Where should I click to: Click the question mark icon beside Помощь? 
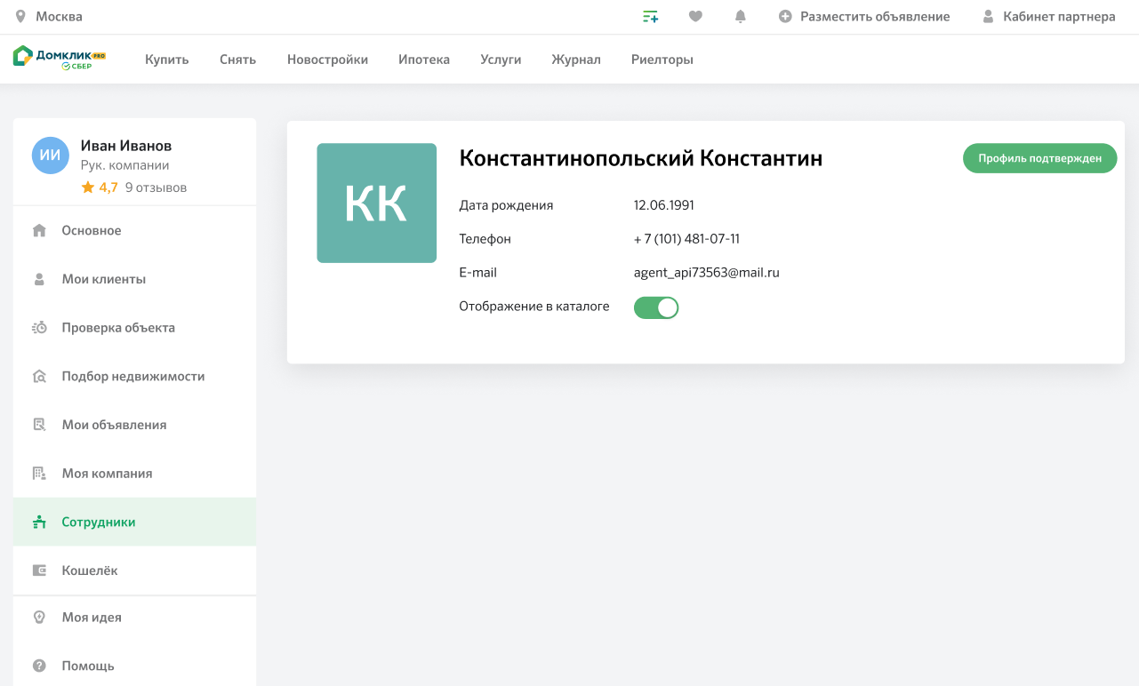[39, 666]
